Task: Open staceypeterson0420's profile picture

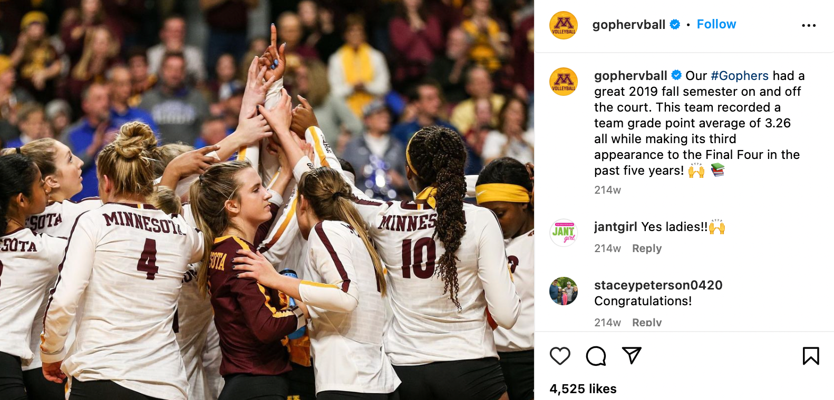Action: [x=564, y=291]
